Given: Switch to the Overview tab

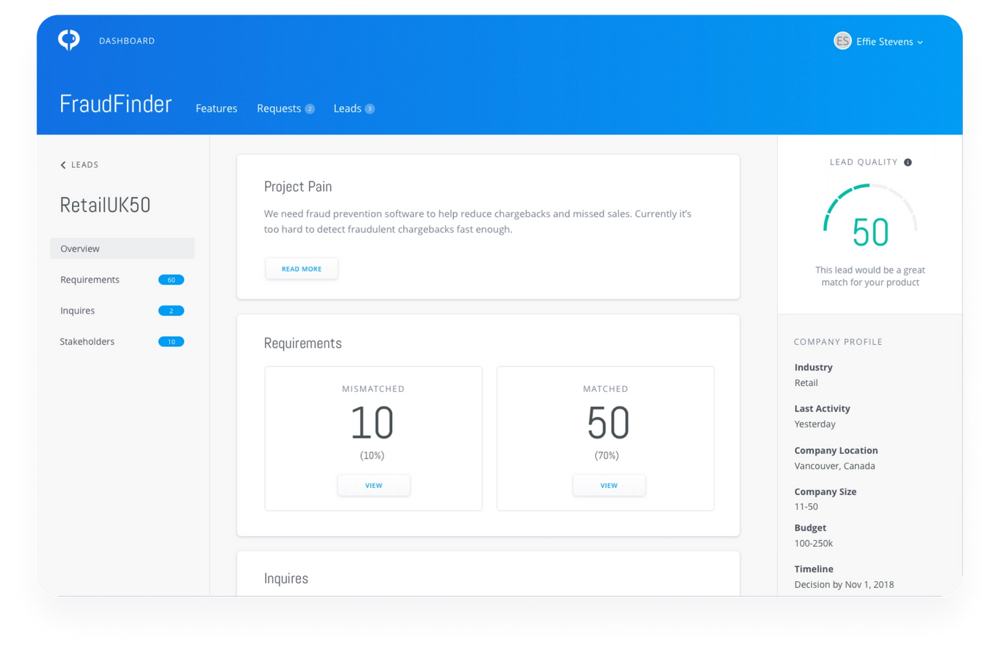Looking at the screenshot, I should click(x=80, y=248).
